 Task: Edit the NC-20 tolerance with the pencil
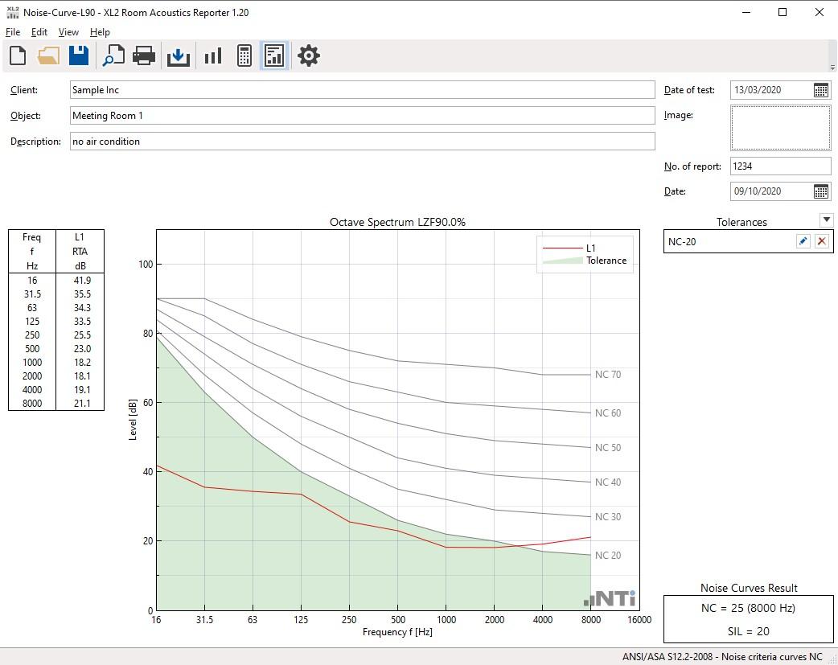point(803,241)
